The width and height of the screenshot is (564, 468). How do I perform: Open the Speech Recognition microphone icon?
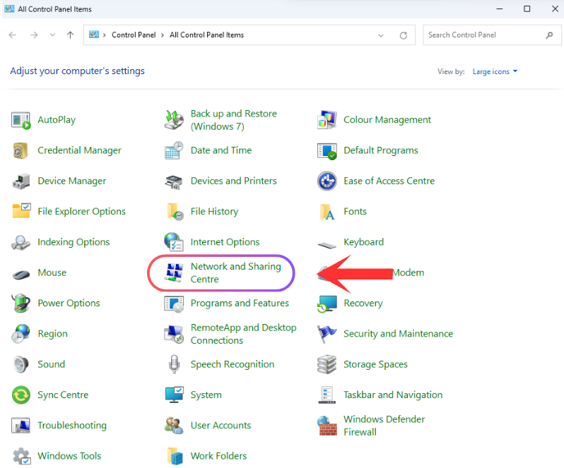pos(174,364)
